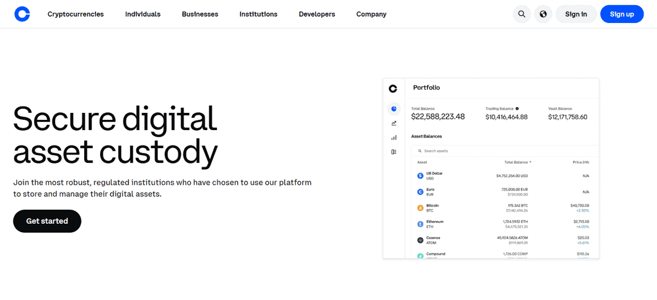Click the Ethereum price $2,713.00

(x=581, y=221)
